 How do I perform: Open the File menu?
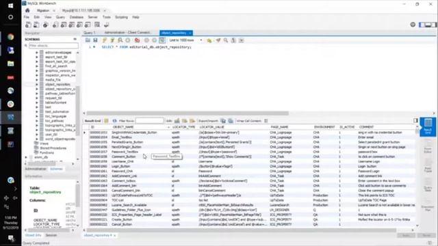26,17
